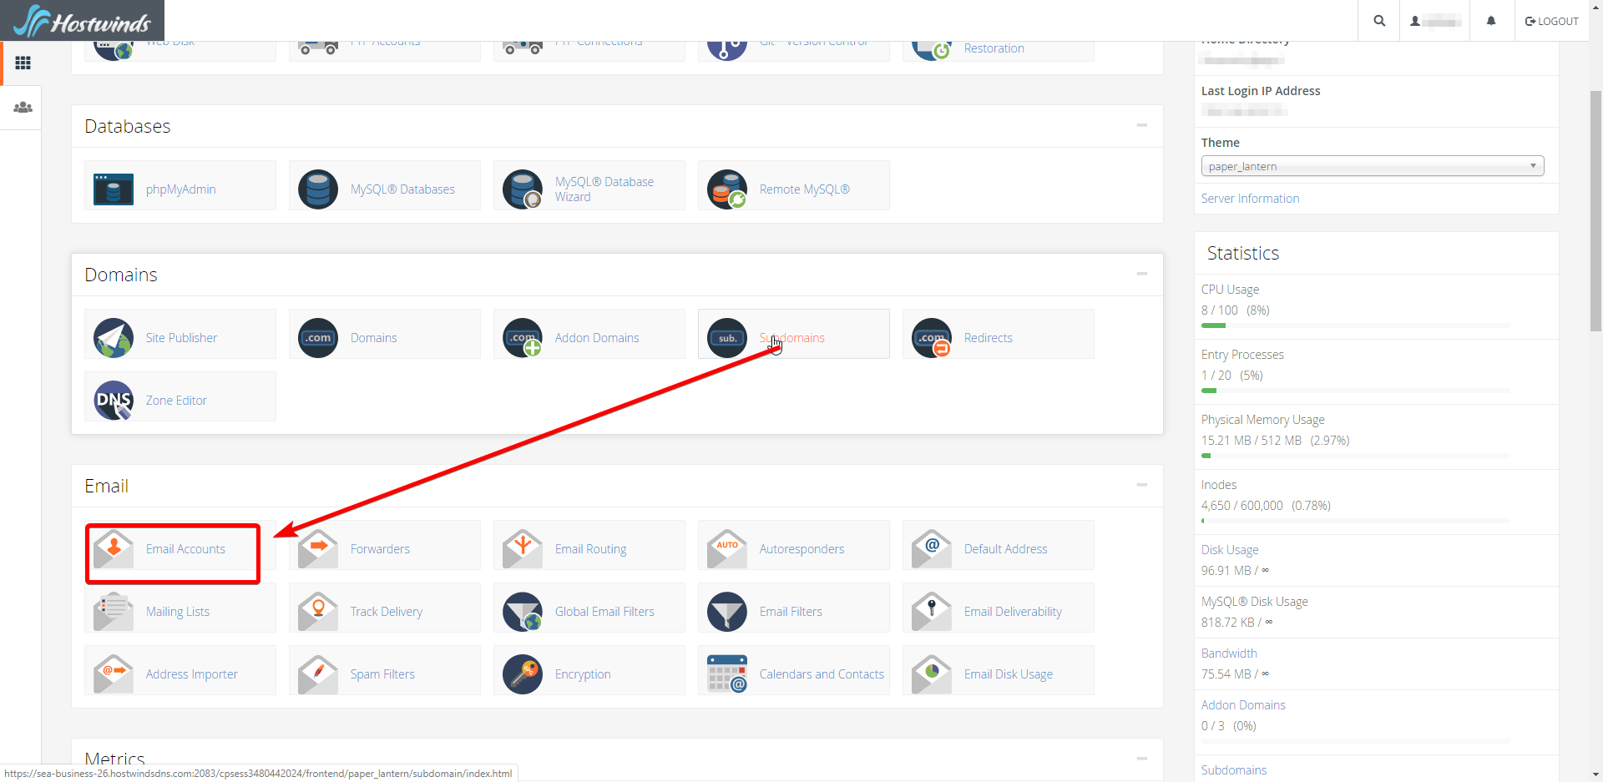Click the LOGOUT button
The height and width of the screenshot is (782, 1603).
tap(1551, 21)
